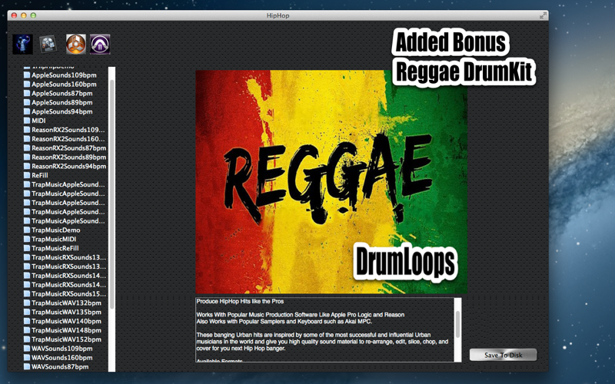Image resolution: width=615 pixels, height=384 pixels.
Task: Open the TrapMusicWAV132bpm folder
Action: 62,303
